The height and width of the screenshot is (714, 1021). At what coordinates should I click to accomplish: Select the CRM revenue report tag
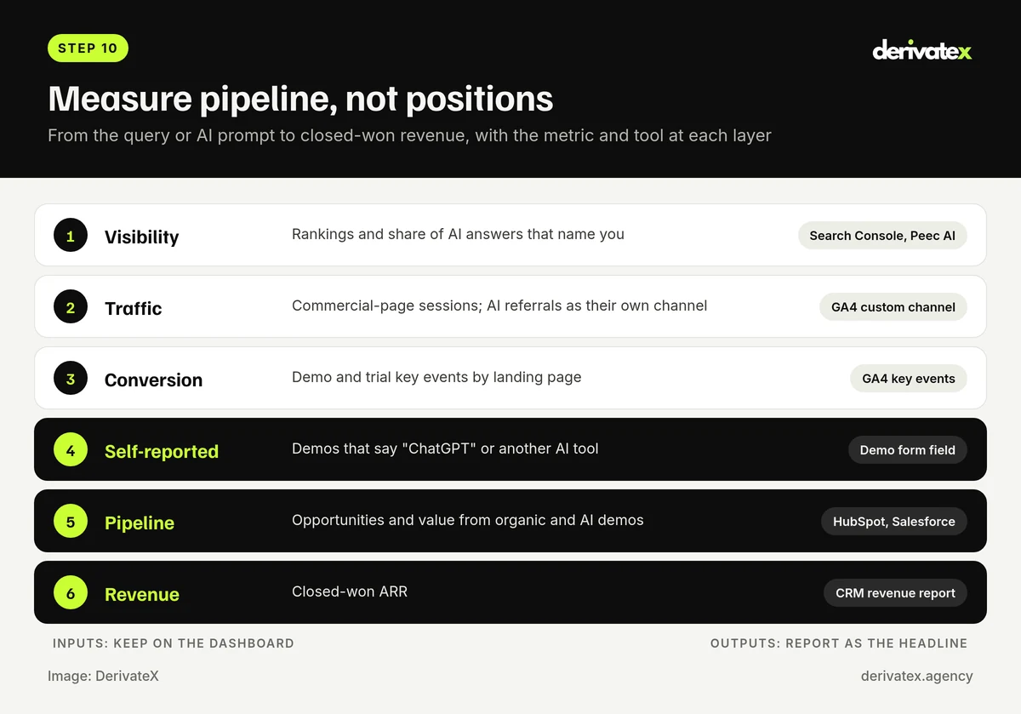(x=895, y=593)
